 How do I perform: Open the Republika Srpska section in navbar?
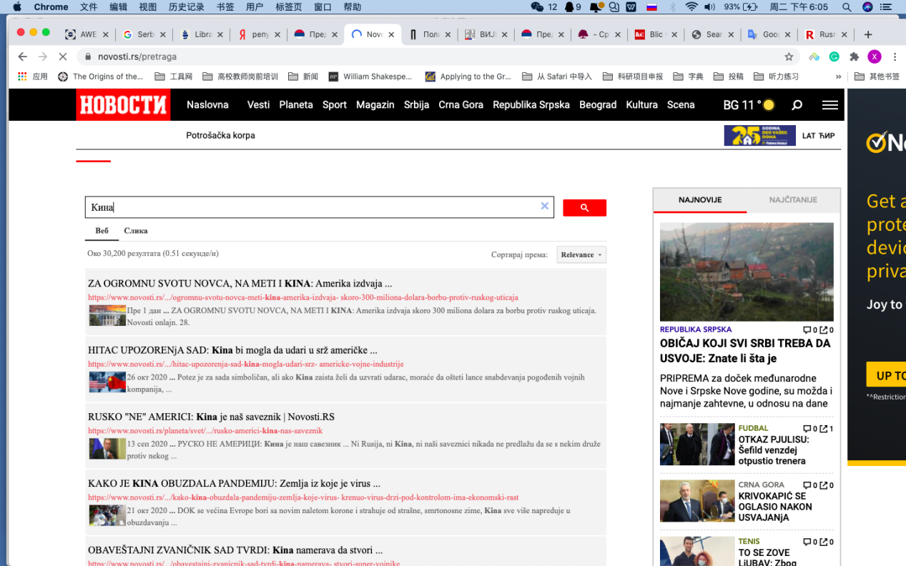click(531, 105)
